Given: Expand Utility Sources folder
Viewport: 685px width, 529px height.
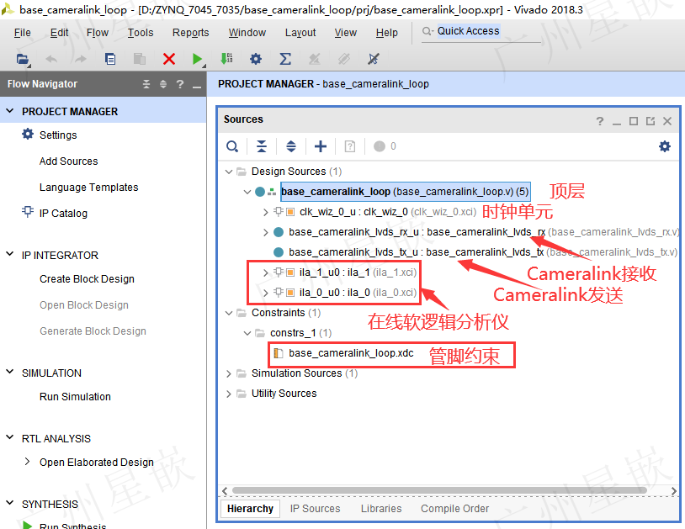Looking at the screenshot, I should (x=229, y=394).
